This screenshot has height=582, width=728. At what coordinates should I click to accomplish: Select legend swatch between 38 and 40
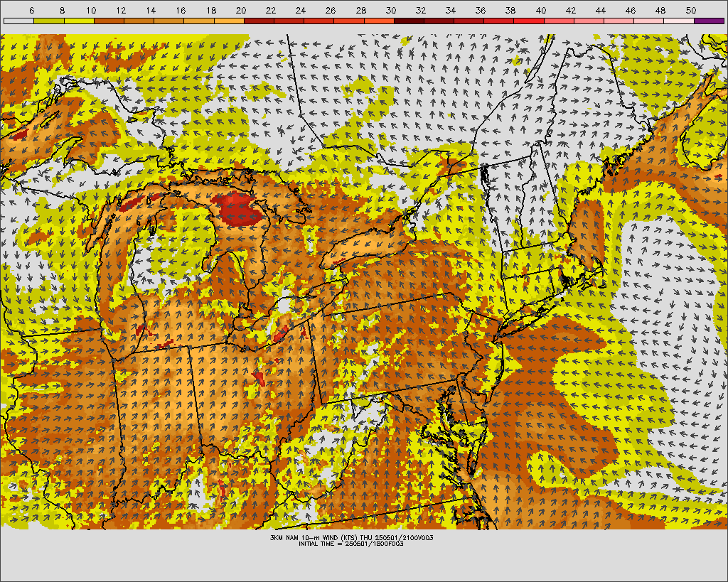529,21
